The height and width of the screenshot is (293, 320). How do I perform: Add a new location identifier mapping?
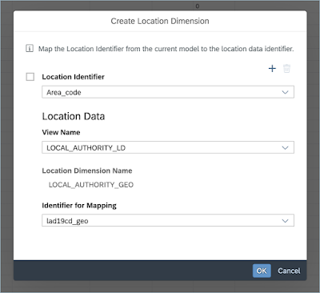pyautogui.click(x=272, y=69)
